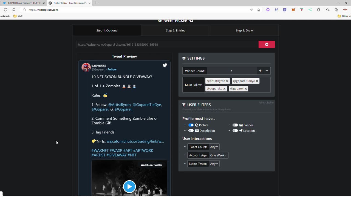Enable the Location profile requirement

point(235,131)
